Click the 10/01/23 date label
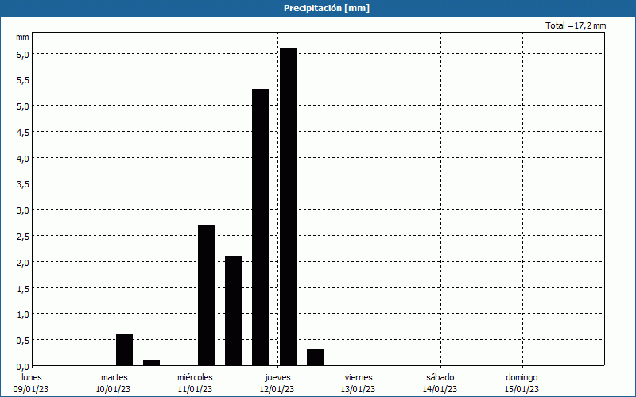This screenshot has height=397, width=636. pyautogui.click(x=113, y=389)
